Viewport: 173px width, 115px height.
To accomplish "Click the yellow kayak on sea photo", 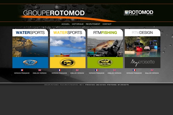I will point(68,47).
